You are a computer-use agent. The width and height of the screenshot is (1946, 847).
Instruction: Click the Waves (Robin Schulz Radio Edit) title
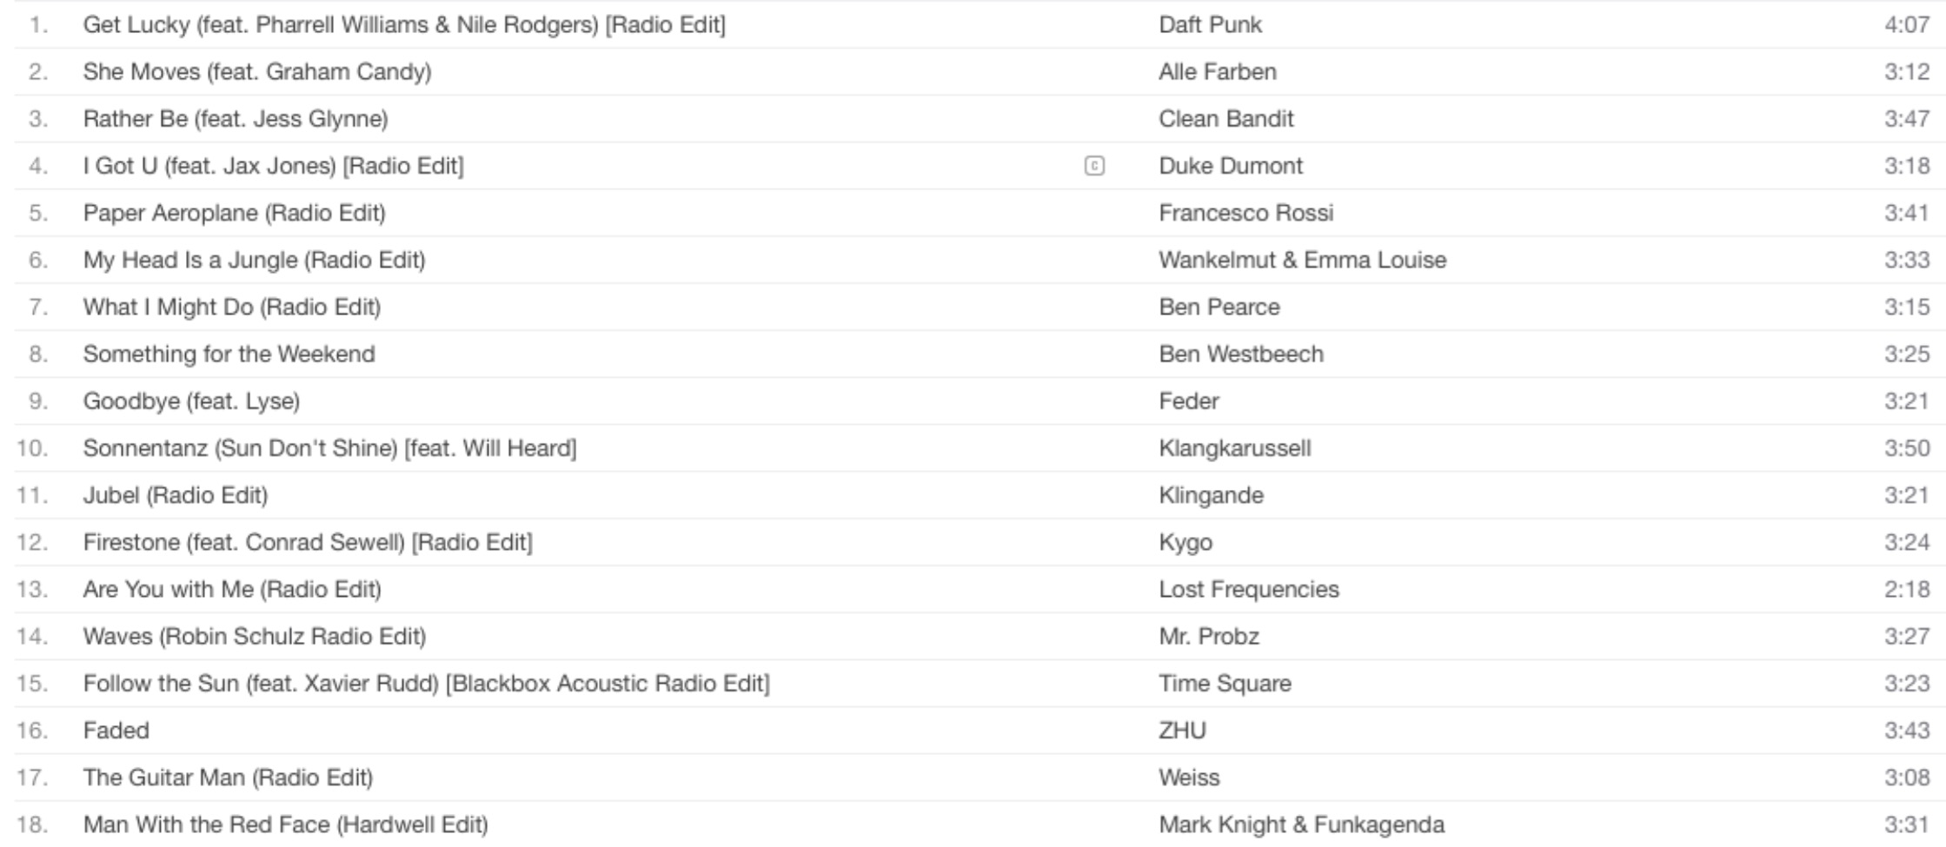[x=255, y=636]
